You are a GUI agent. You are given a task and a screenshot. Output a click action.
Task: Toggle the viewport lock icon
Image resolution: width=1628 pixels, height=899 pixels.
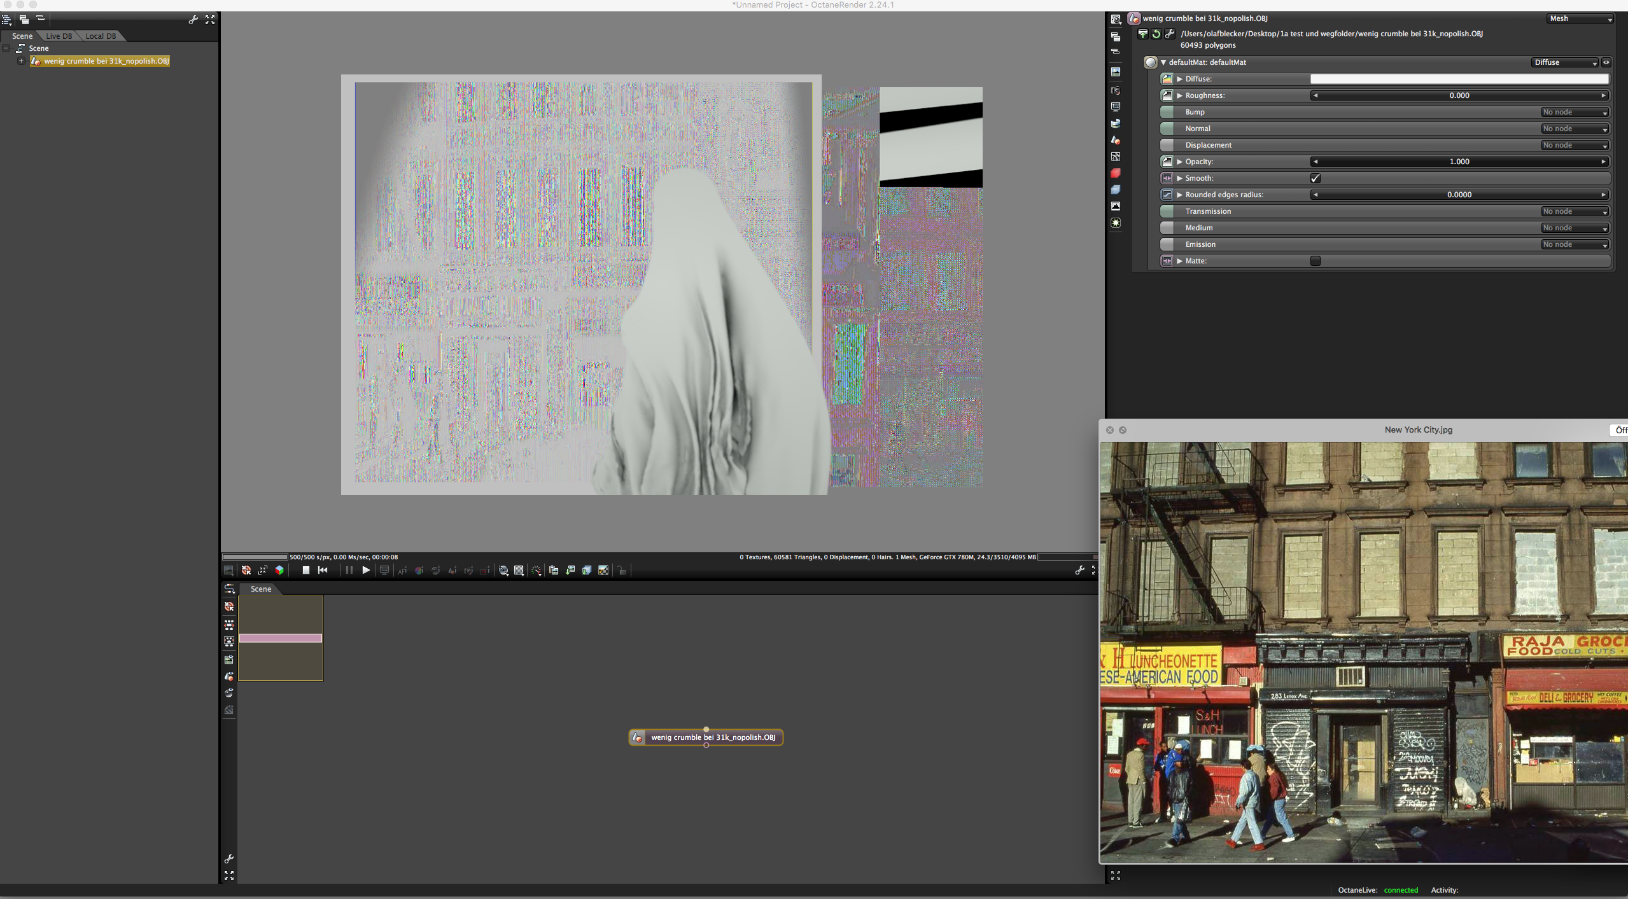pyautogui.click(x=622, y=570)
